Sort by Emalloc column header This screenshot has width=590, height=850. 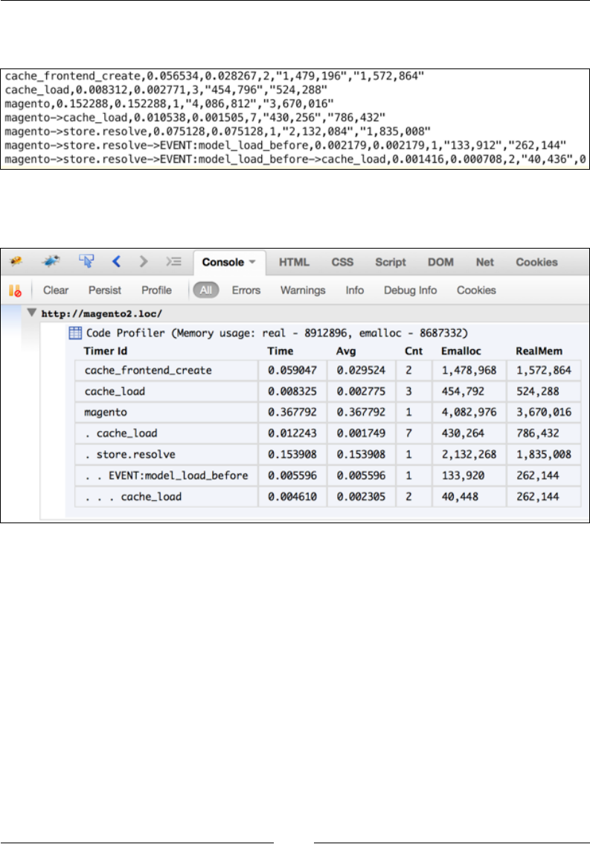click(461, 351)
